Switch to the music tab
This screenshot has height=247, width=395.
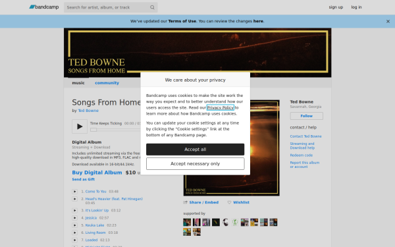coord(78,83)
